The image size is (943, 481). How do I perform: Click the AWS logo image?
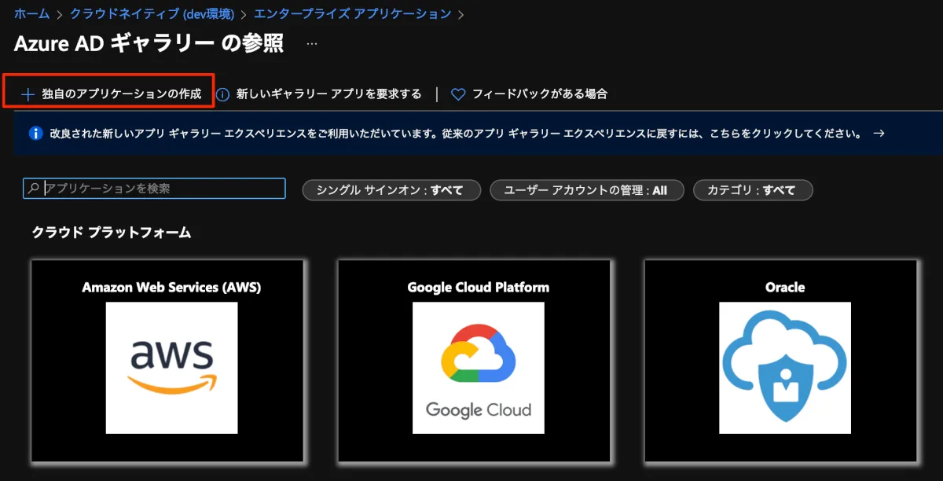point(171,368)
